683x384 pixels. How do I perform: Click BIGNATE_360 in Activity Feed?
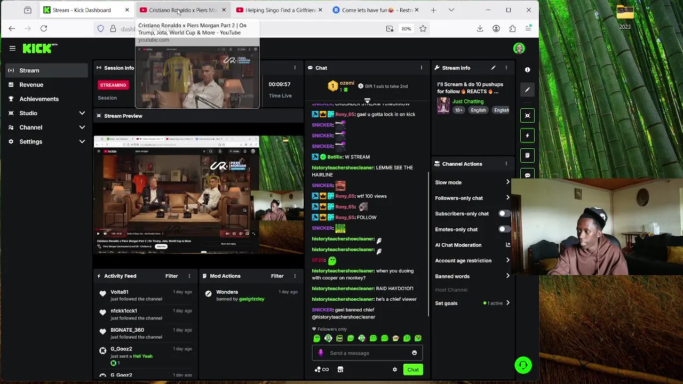click(127, 330)
